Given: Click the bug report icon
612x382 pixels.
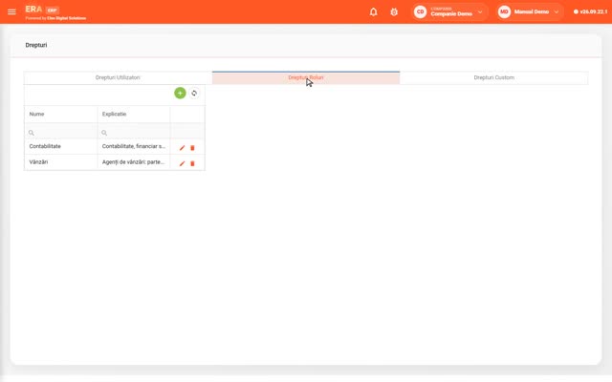Looking at the screenshot, I should pyautogui.click(x=394, y=12).
